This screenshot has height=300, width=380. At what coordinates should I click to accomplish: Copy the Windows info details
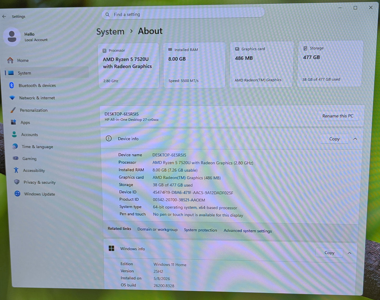pyautogui.click(x=329, y=253)
